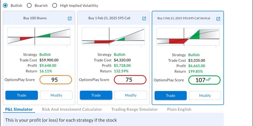The height and width of the screenshot is (126, 253).
Task: Click the Buy 100 Shares payoff chart
Action: tap(39, 36)
